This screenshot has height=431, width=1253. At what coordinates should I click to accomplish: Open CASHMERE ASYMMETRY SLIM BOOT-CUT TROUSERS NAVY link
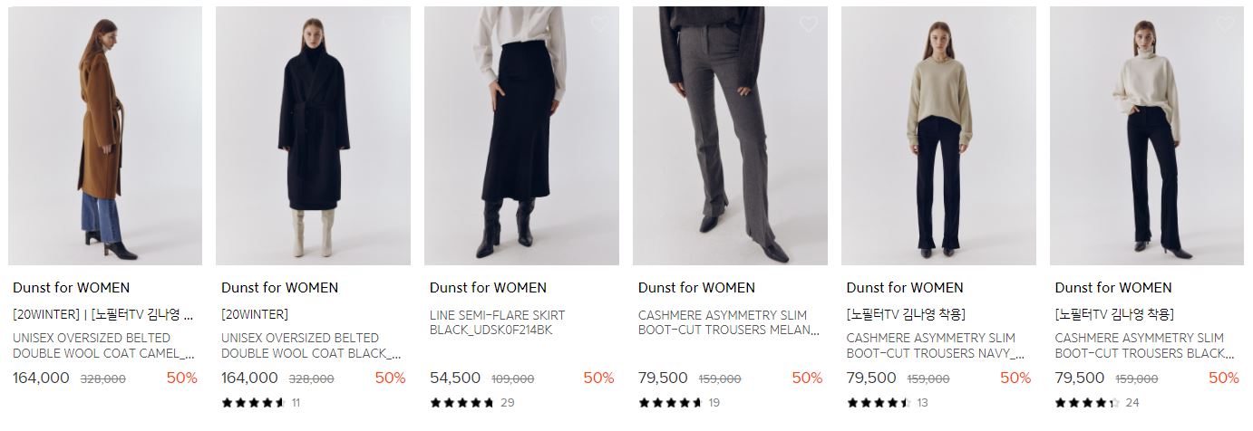click(937, 346)
